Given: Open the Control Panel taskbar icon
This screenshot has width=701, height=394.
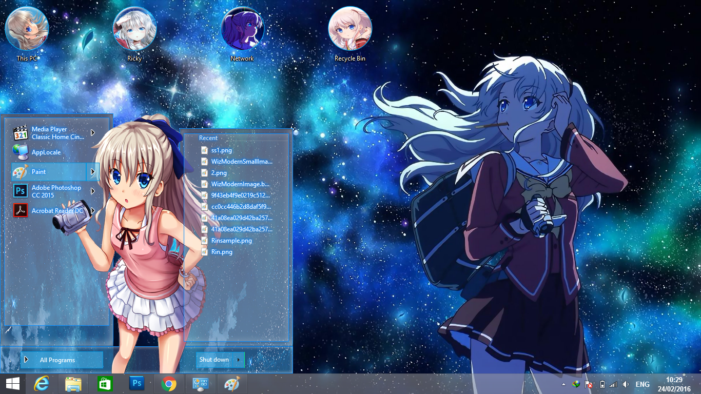Looking at the screenshot, I should [200, 384].
